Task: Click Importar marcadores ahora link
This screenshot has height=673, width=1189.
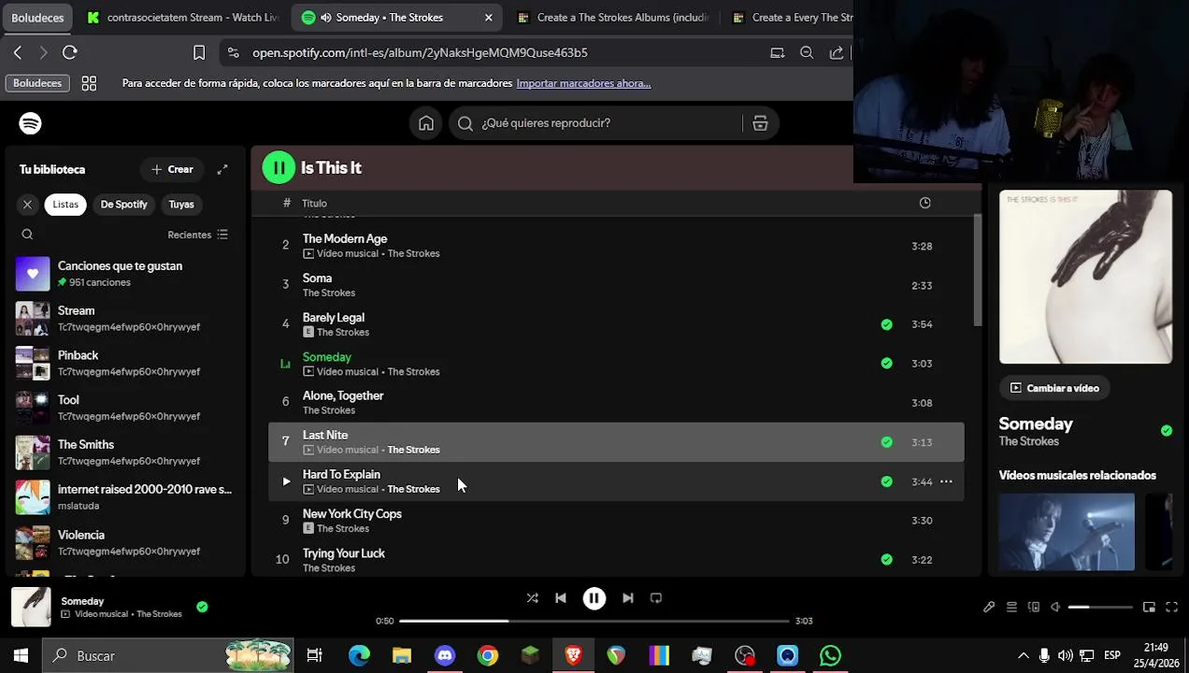Action: [x=583, y=83]
